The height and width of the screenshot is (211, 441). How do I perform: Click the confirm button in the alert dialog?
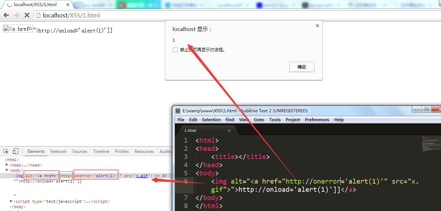pos(302,67)
